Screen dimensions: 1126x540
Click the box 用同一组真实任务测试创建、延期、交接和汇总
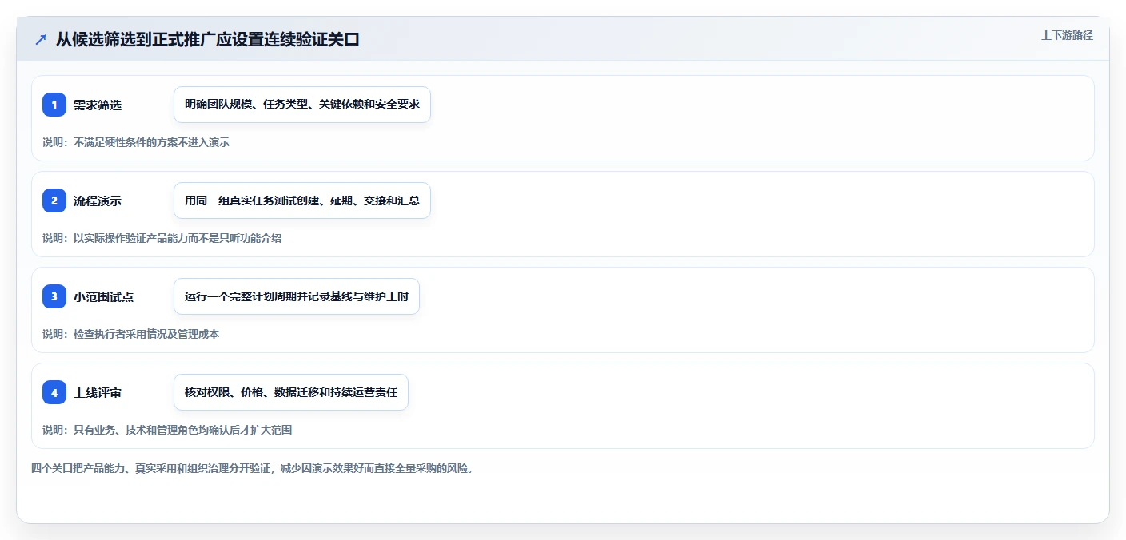click(x=302, y=201)
